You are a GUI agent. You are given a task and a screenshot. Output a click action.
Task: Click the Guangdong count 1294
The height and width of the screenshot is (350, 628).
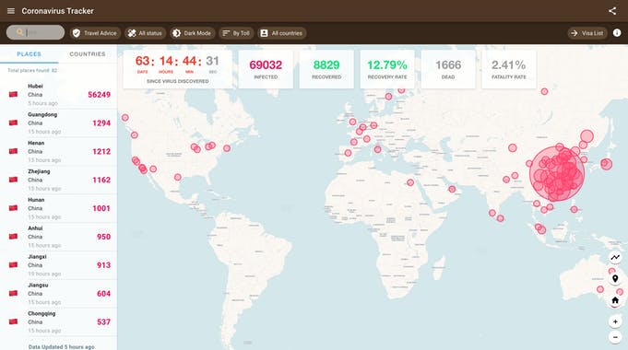pos(101,123)
